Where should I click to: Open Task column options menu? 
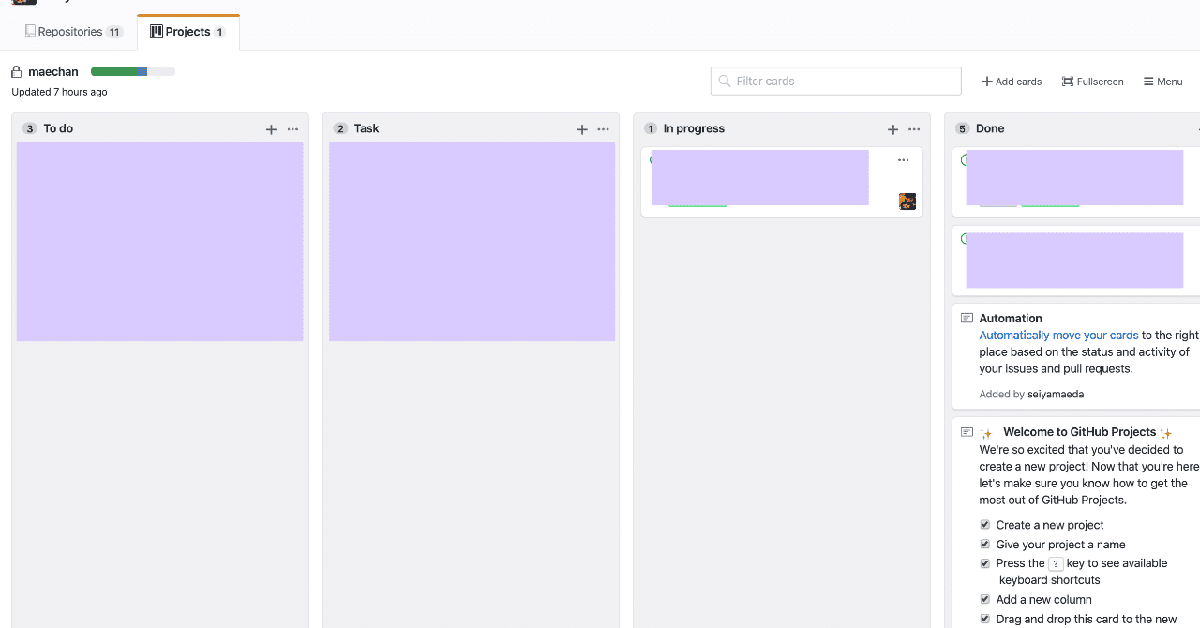click(603, 129)
